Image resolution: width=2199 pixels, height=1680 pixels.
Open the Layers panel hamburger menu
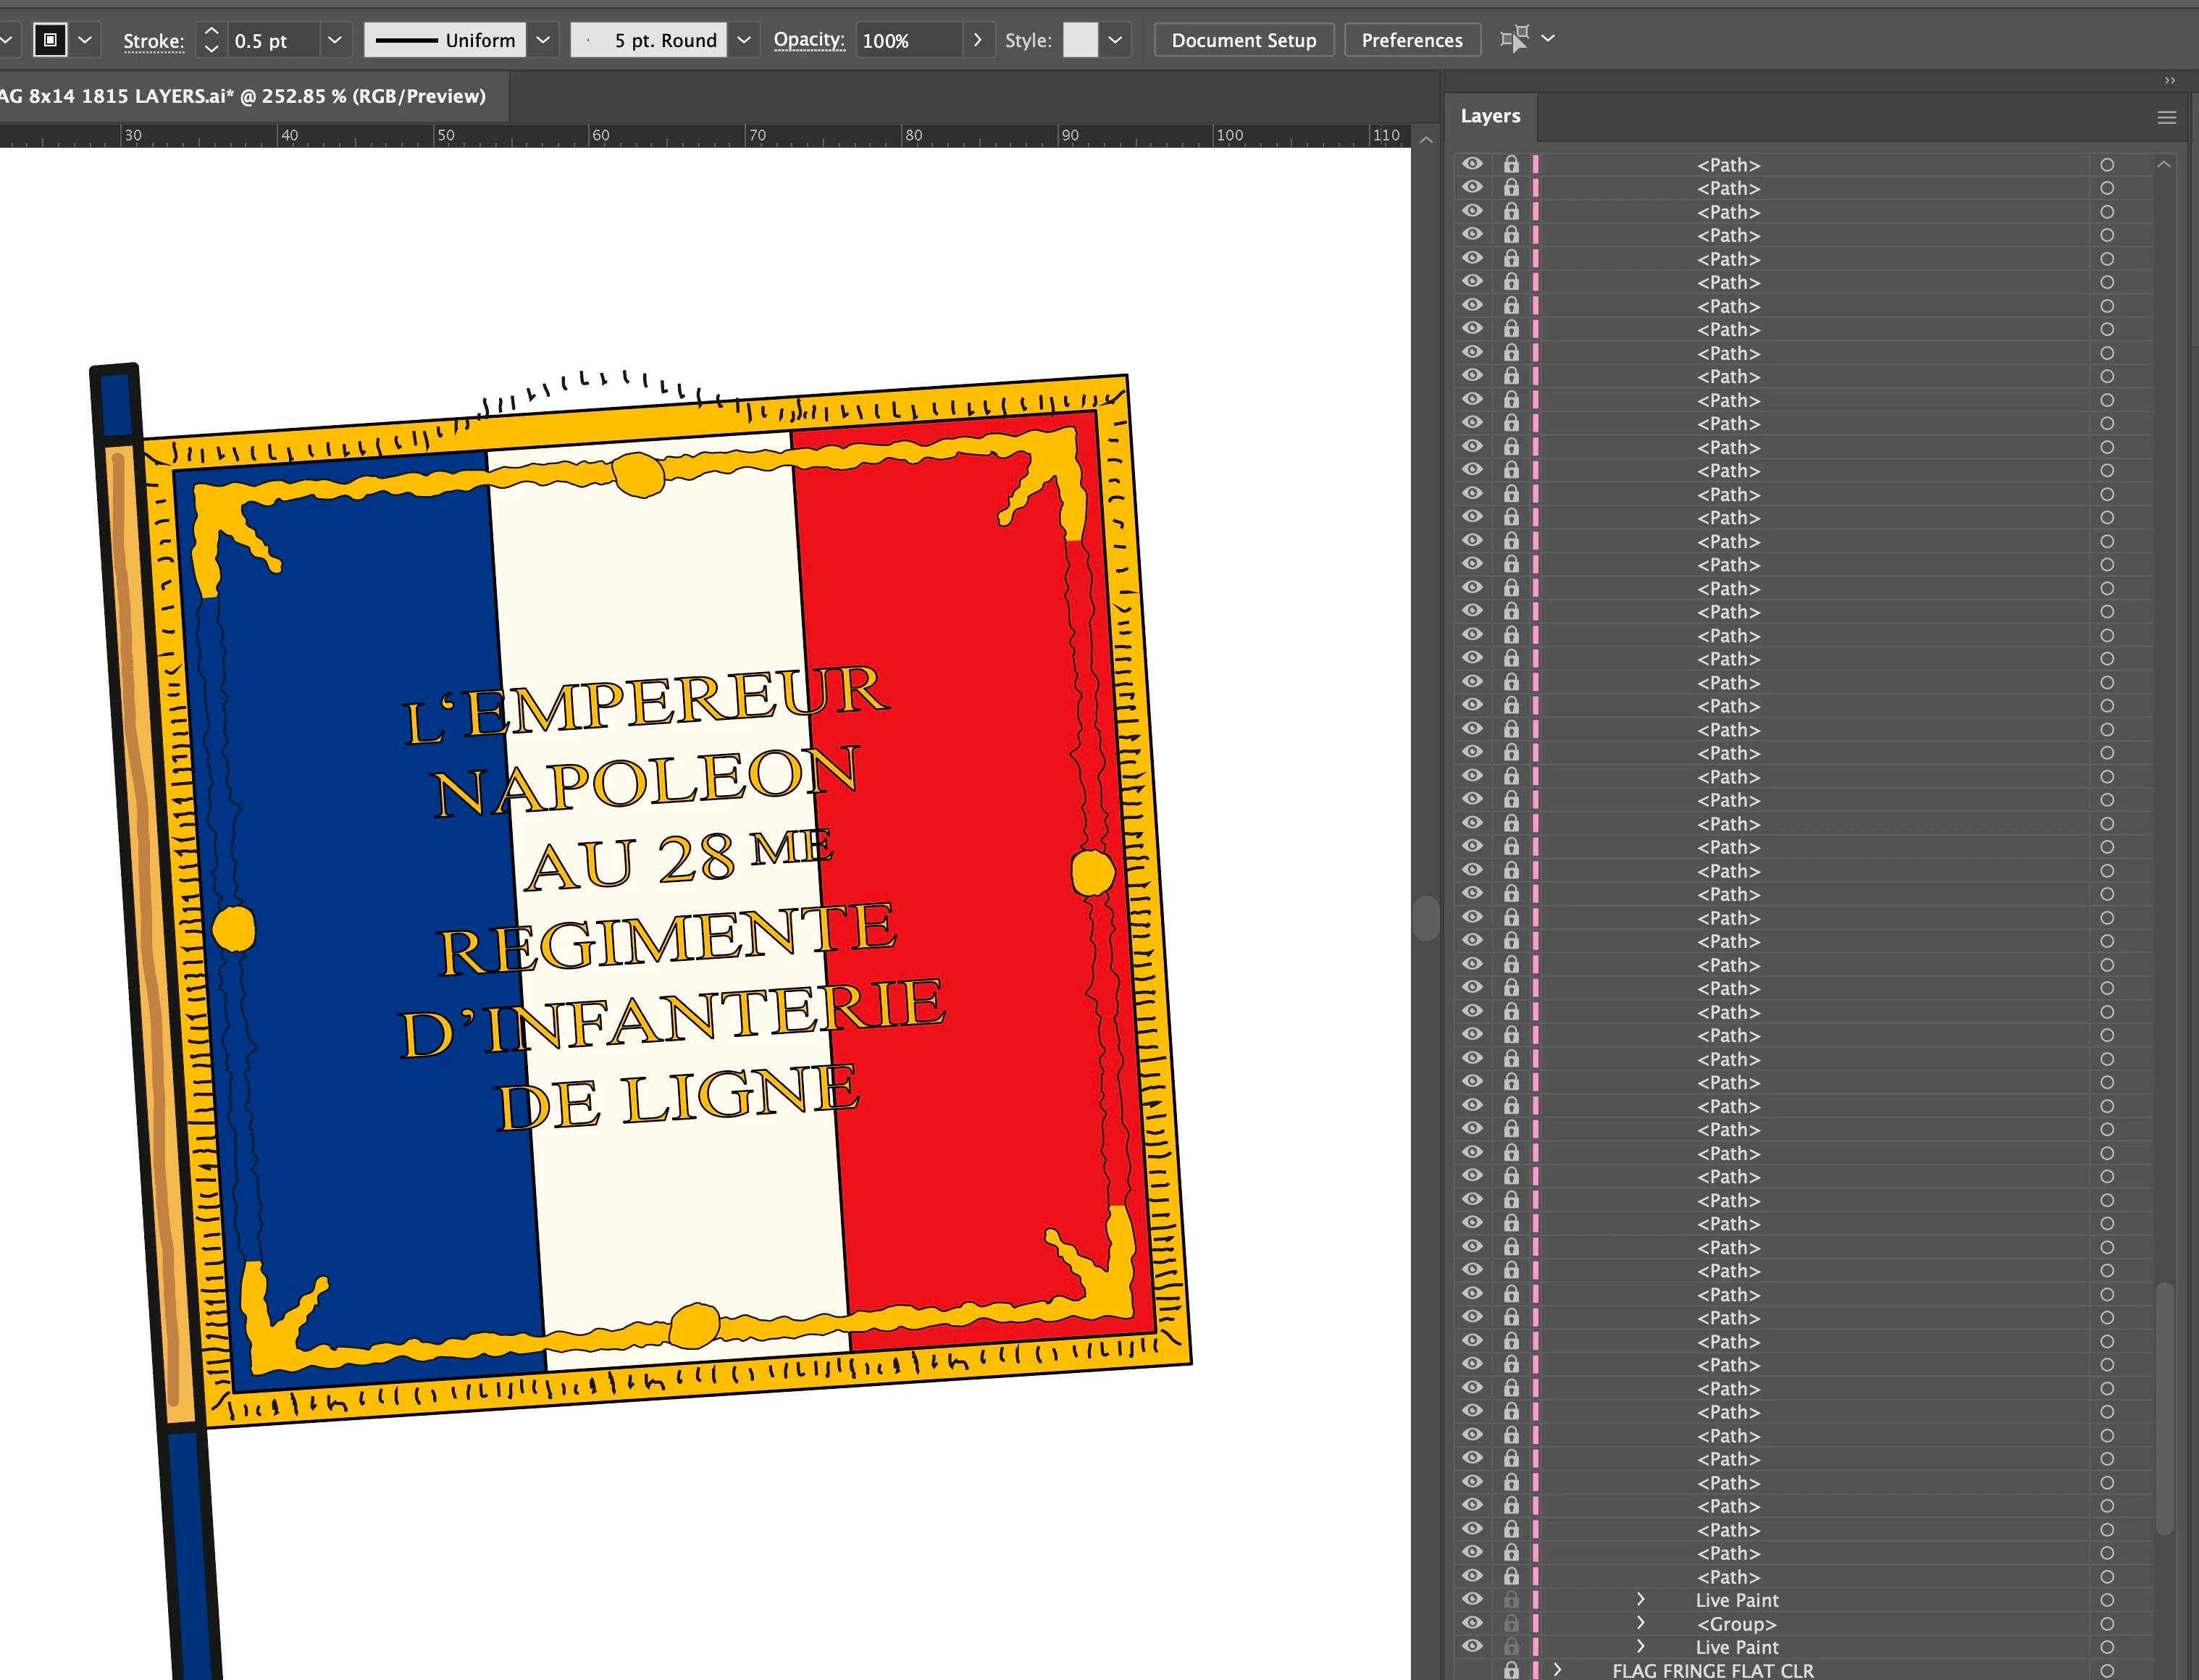[2166, 117]
